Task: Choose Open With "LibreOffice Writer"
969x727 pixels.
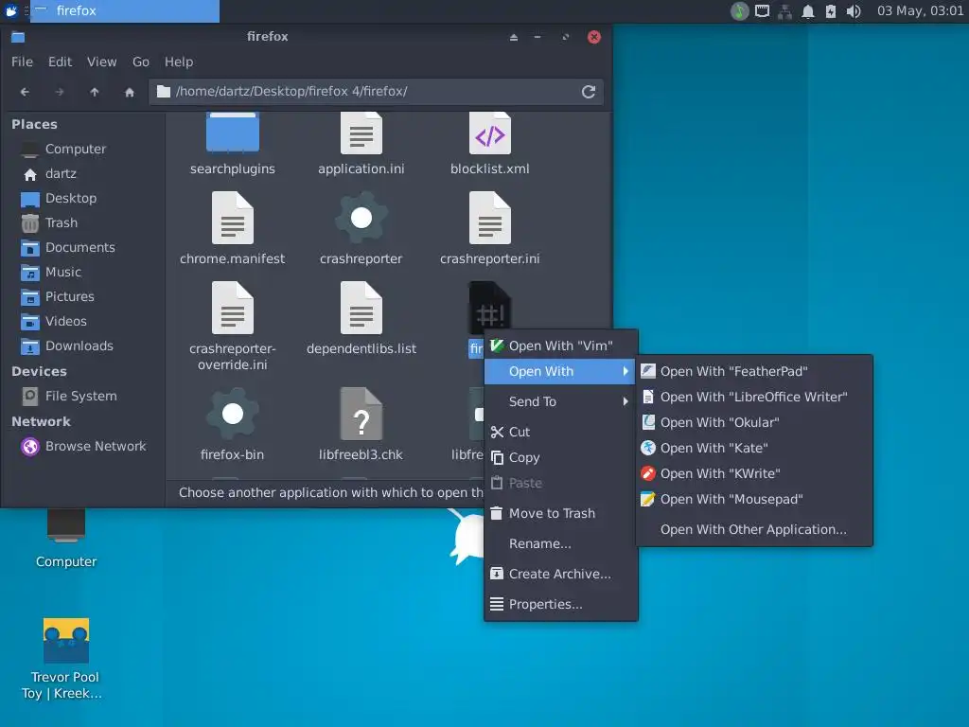Action: (x=754, y=397)
